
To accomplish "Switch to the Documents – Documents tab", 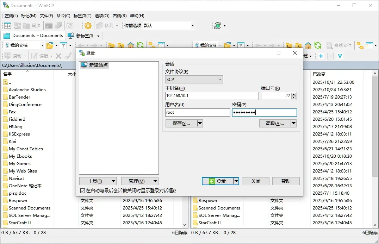I will pos(33,35).
